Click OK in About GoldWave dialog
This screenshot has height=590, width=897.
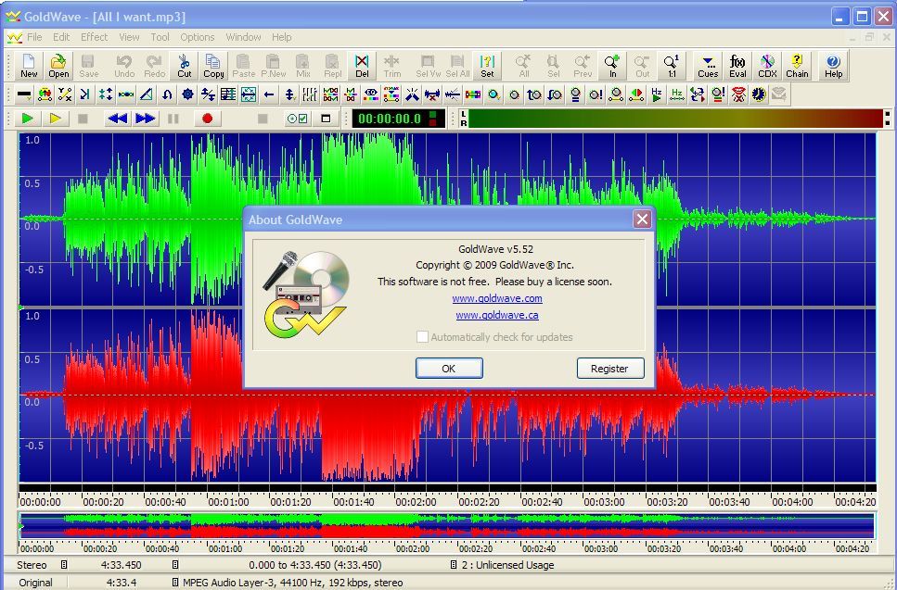pyautogui.click(x=449, y=369)
